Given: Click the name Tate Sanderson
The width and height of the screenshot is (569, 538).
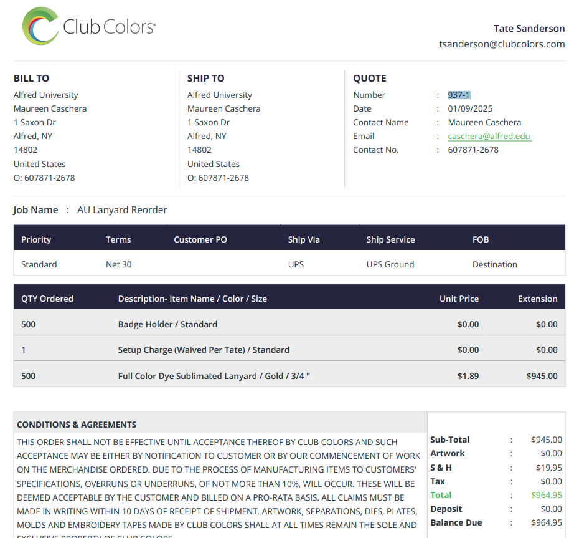Looking at the screenshot, I should (x=529, y=28).
